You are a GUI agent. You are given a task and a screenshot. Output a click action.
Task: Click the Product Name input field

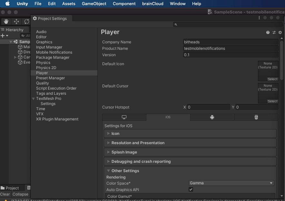[231, 48]
